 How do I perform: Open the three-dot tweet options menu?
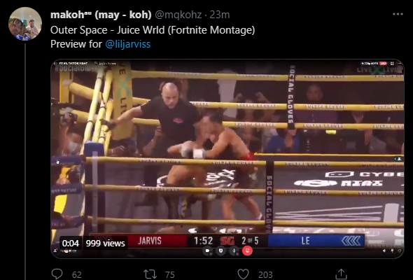point(398,14)
